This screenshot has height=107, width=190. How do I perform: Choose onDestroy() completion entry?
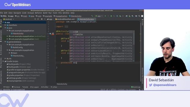tap(102, 59)
